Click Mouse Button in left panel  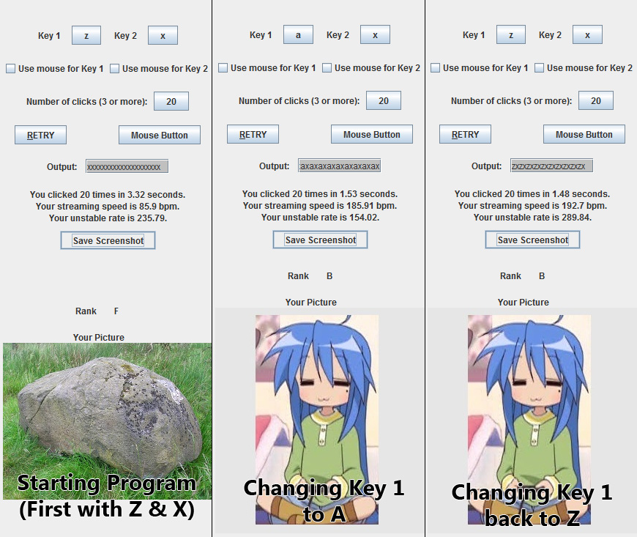(x=160, y=135)
